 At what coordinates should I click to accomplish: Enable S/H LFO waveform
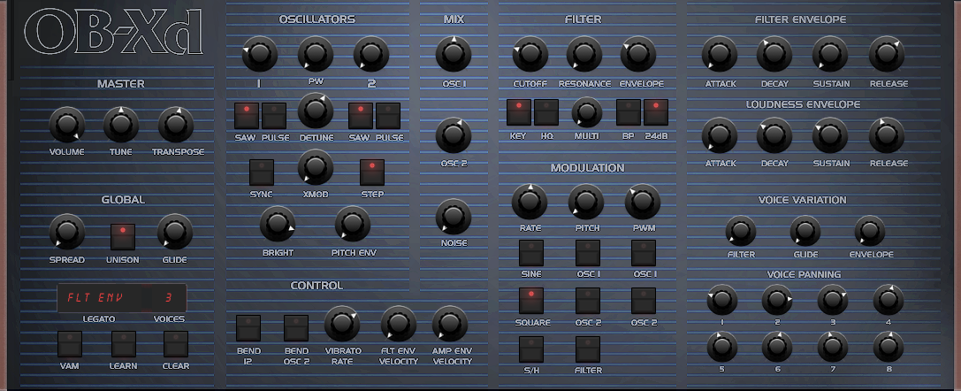[x=530, y=349]
